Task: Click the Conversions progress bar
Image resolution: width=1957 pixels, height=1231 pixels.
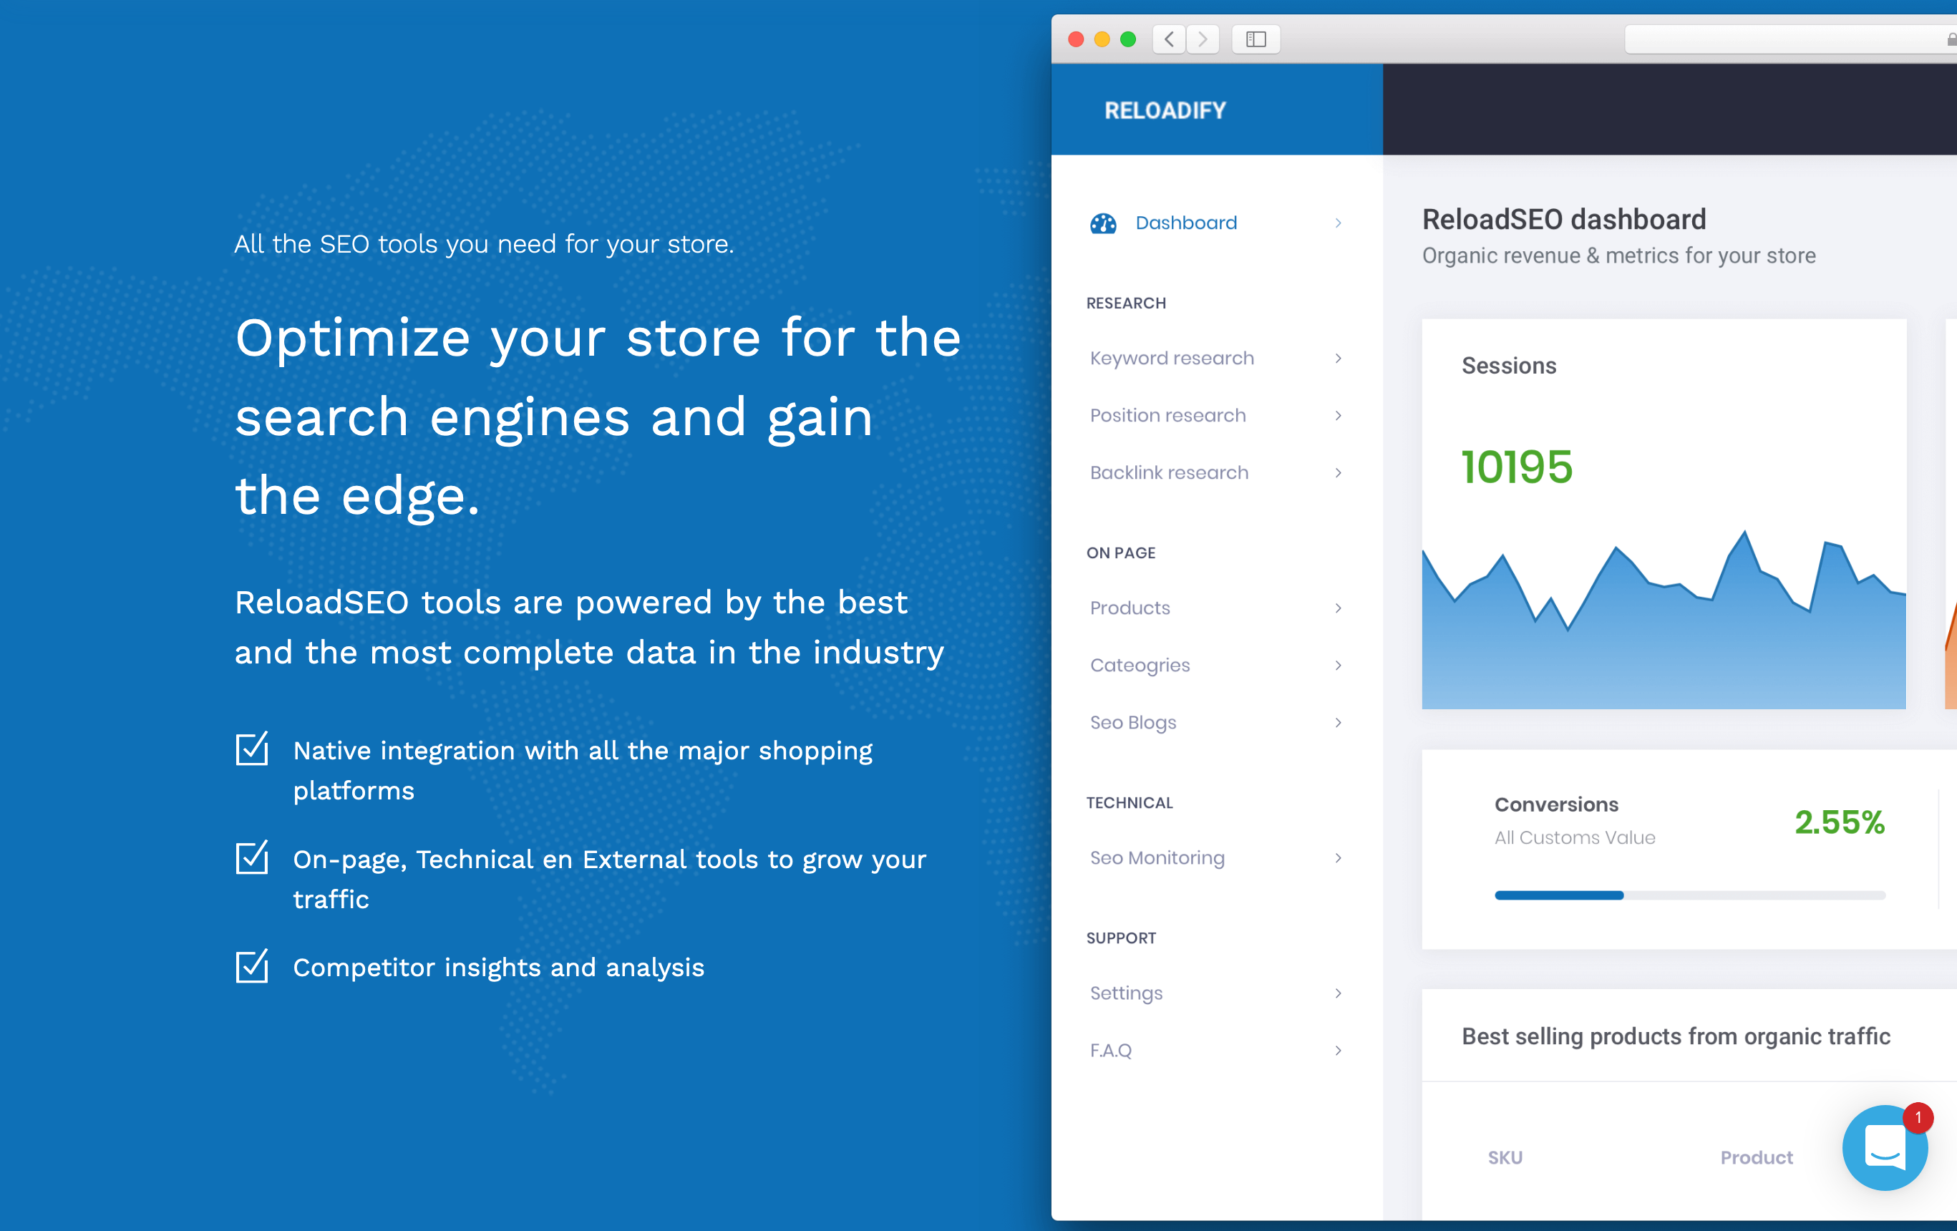Action: pyautogui.click(x=1689, y=895)
